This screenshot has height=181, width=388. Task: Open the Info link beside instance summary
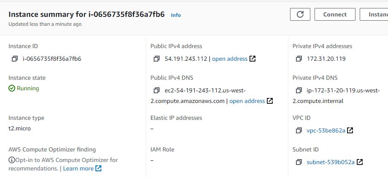(176, 15)
